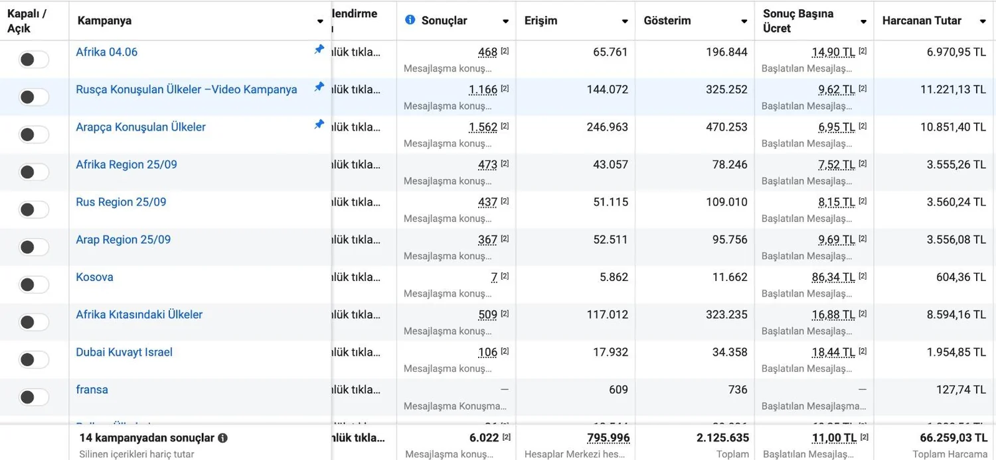This screenshot has height=460, width=996.
Task: Click the 14,90 TL cost per result
Action: coord(833,52)
